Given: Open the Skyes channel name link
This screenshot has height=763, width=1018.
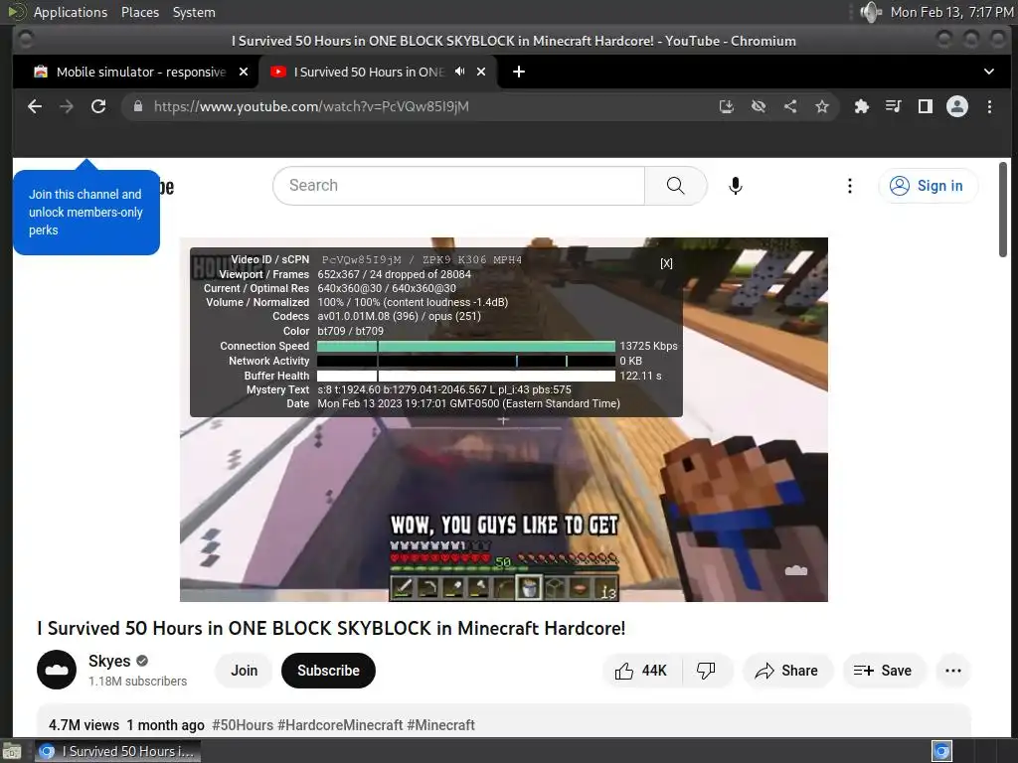Looking at the screenshot, I should click(x=109, y=661).
